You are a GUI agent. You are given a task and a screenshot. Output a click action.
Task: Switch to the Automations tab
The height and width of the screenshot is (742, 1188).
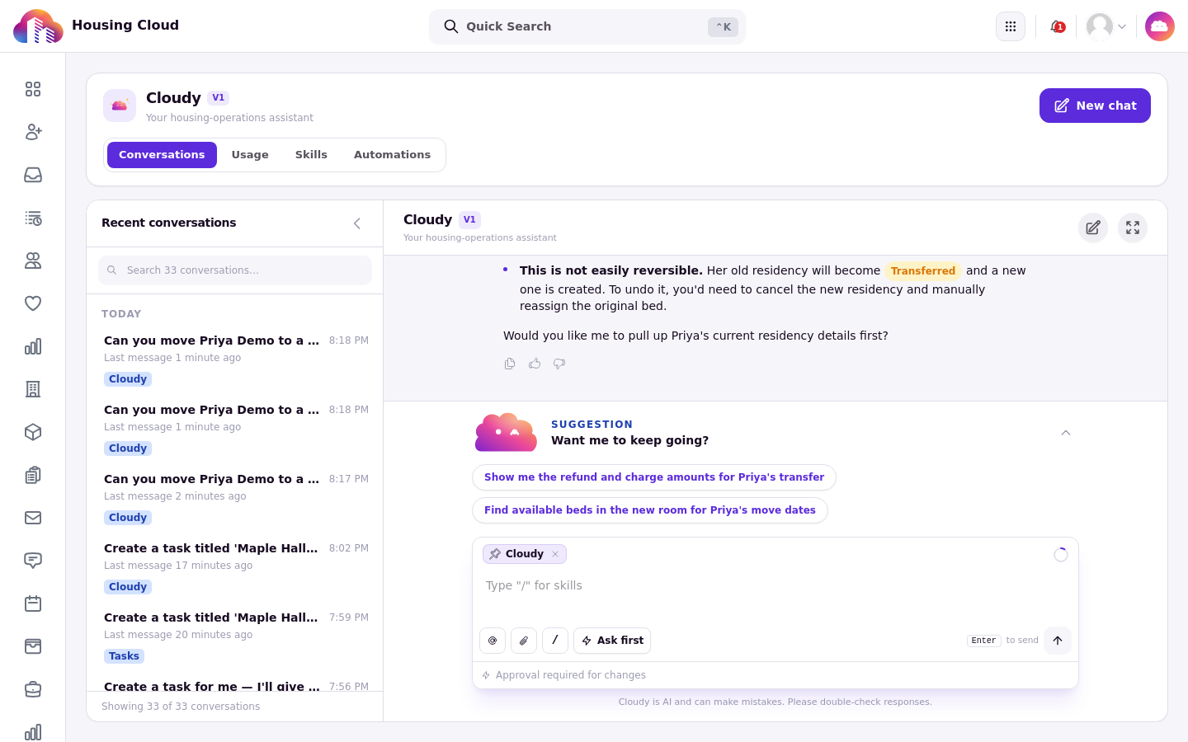pos(392,155)
